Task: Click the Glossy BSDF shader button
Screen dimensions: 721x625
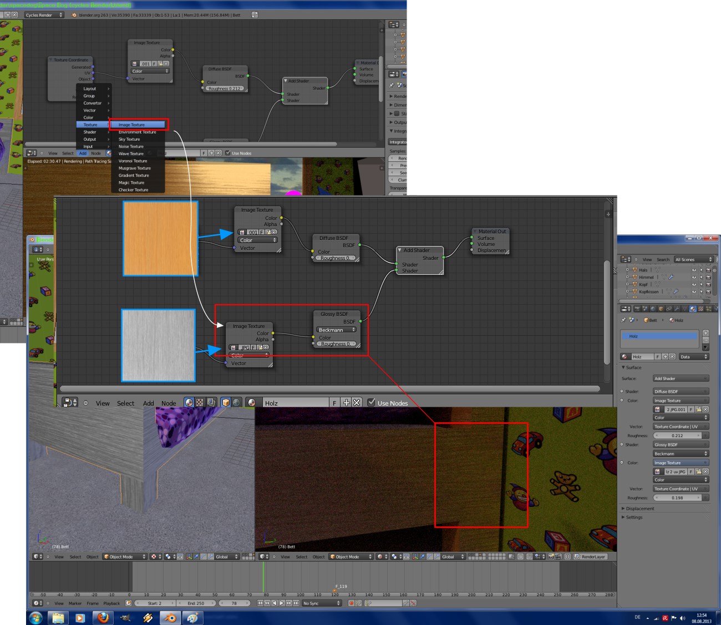Action: (681, 445)
